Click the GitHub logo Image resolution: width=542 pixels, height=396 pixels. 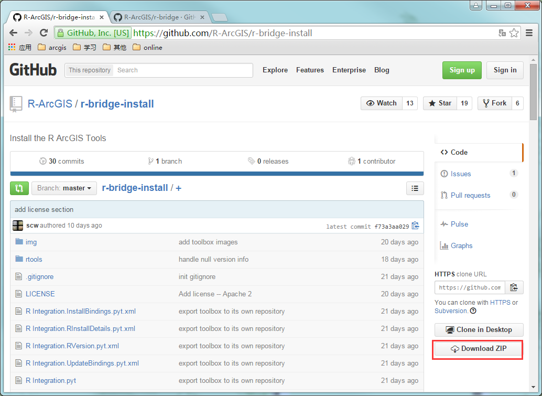click(x=33, y=70)
